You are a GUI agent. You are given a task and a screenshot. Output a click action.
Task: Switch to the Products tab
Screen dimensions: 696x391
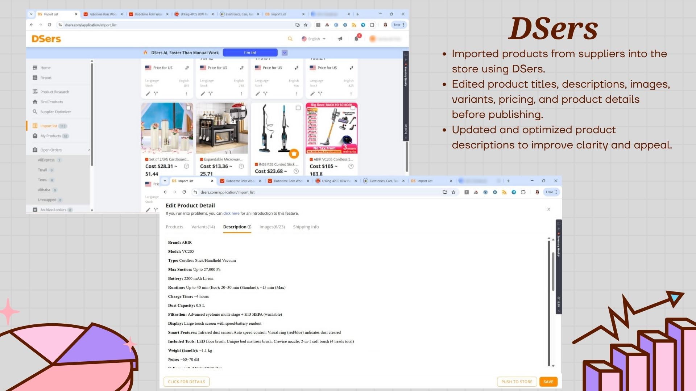click(174, 227)
